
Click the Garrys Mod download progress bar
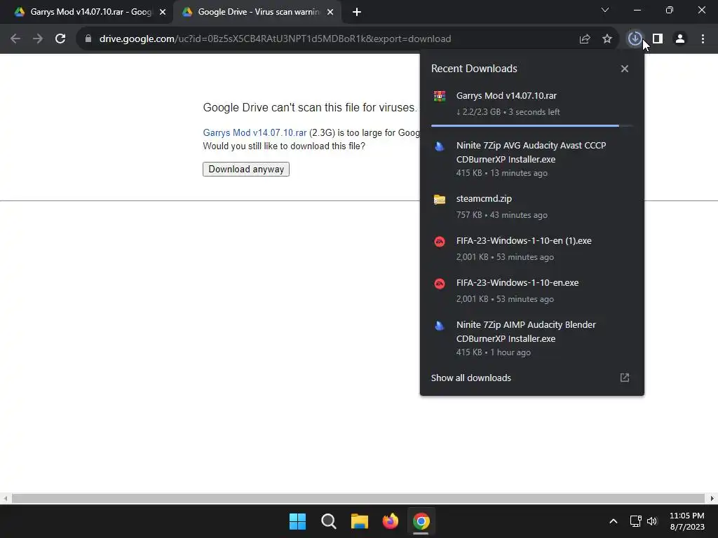click(532, 125)
